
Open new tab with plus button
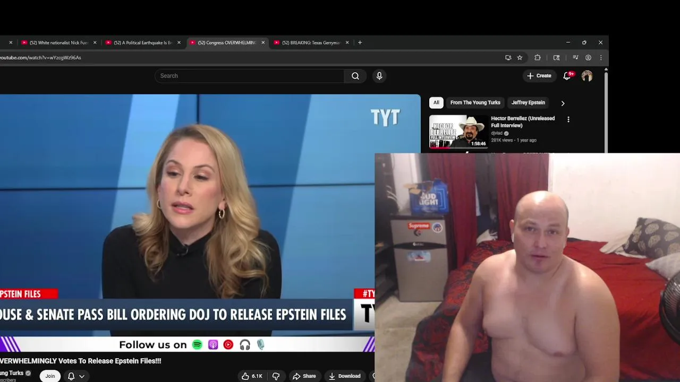click(x=360, y=42)
